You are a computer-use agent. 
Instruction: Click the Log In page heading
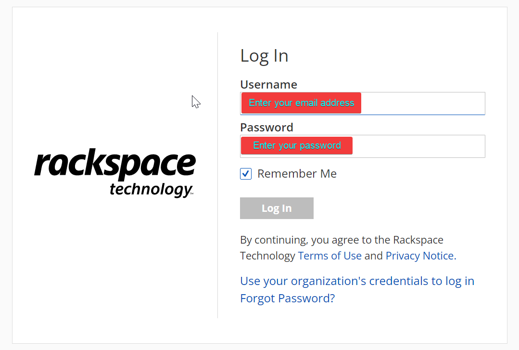click(x=264, y=56)
